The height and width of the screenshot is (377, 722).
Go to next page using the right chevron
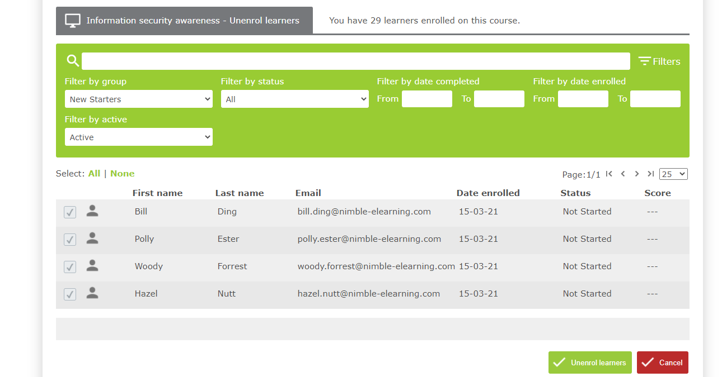[636, 174]
